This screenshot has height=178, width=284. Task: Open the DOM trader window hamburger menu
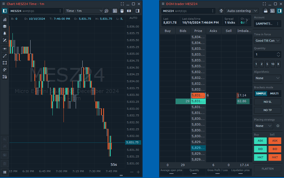click(163, 4)
